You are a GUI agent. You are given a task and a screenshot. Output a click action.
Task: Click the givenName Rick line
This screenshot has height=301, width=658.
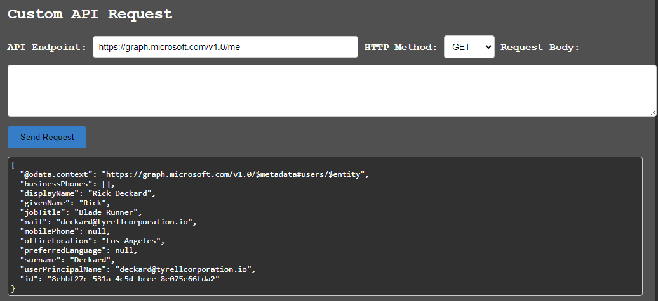click(x=65, y=203)
